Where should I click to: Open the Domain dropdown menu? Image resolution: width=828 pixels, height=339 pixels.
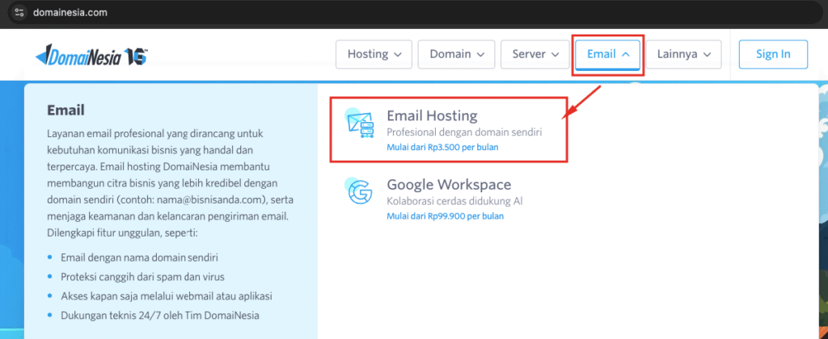(457, 54)
